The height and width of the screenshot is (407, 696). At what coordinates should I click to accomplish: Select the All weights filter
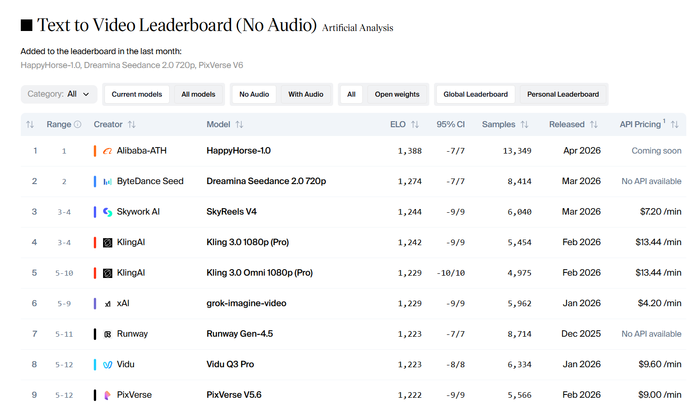(x=351, y=94)
